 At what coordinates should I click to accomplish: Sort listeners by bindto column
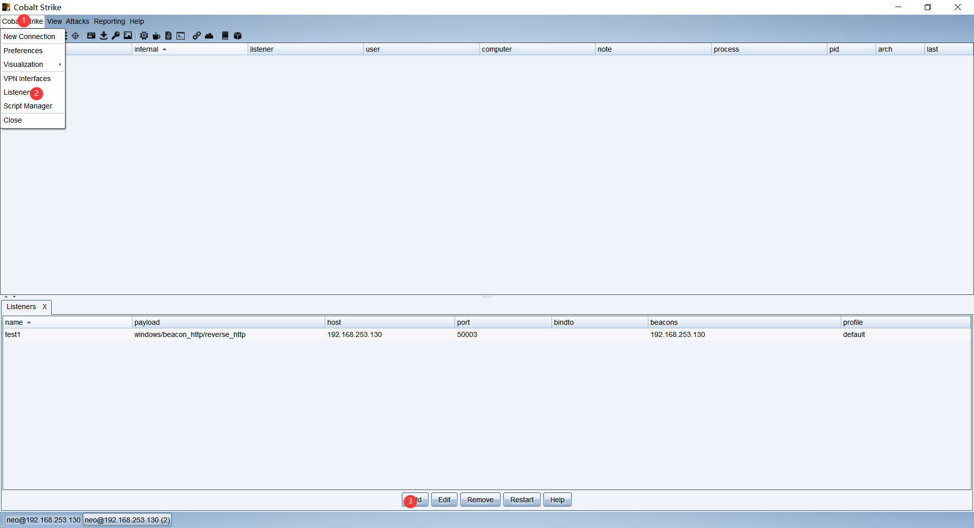[600, 322]
